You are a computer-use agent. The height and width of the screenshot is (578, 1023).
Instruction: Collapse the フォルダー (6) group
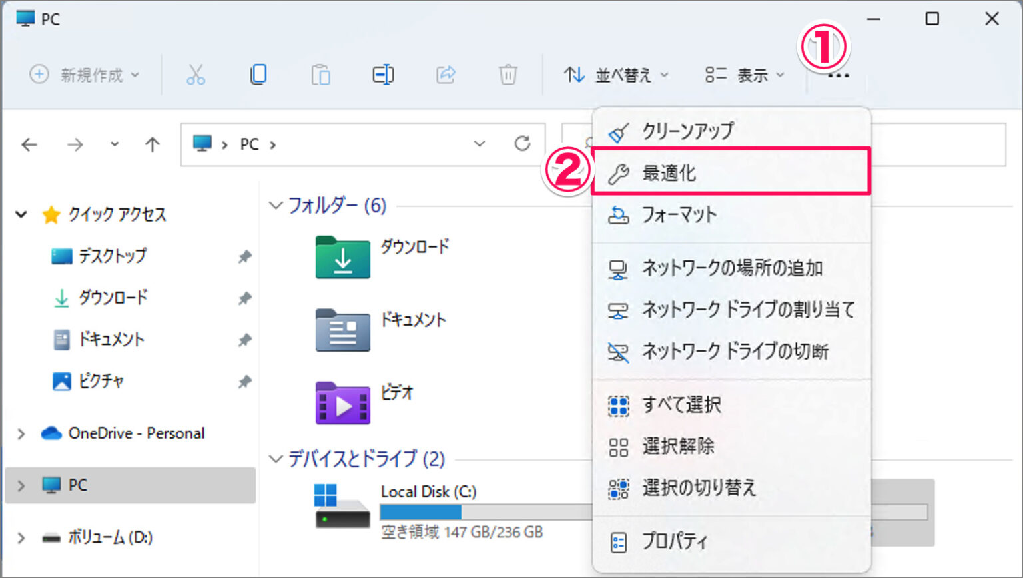(x=276, y=205)
